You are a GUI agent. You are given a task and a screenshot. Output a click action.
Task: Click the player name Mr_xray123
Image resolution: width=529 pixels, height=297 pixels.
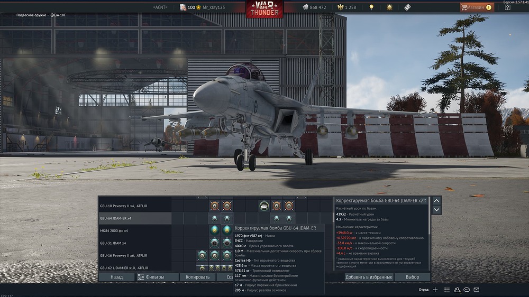click(214, 7)
